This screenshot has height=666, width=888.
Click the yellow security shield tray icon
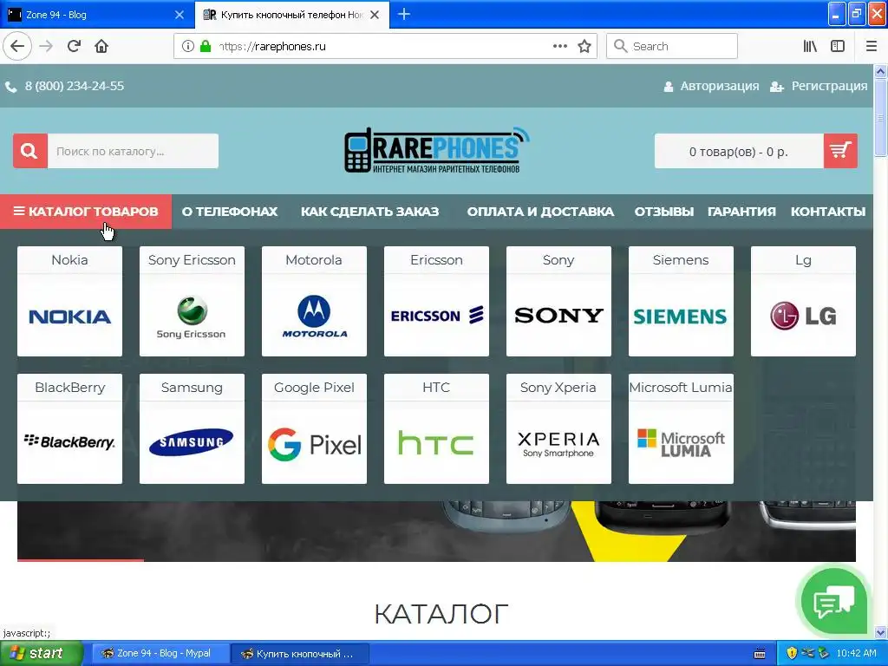792,654
